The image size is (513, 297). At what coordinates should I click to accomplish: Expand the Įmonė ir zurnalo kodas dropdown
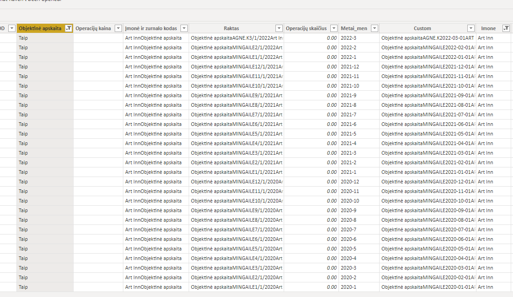click(x=184, y=28)
